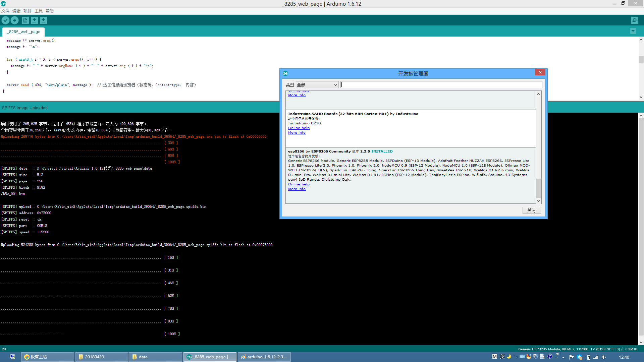This screenshot has height=362, width=644.
Task: Open the 文件 menu
Action: tap(5, 11)
